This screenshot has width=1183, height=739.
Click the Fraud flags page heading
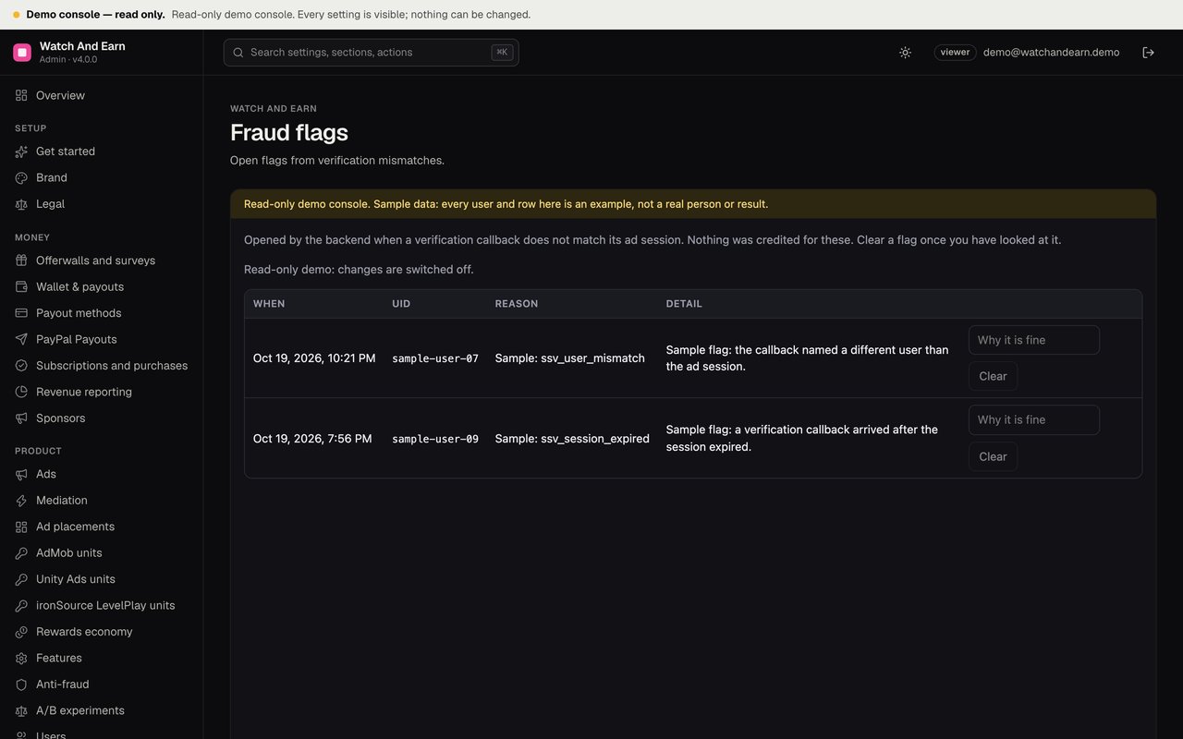[289, 133]
